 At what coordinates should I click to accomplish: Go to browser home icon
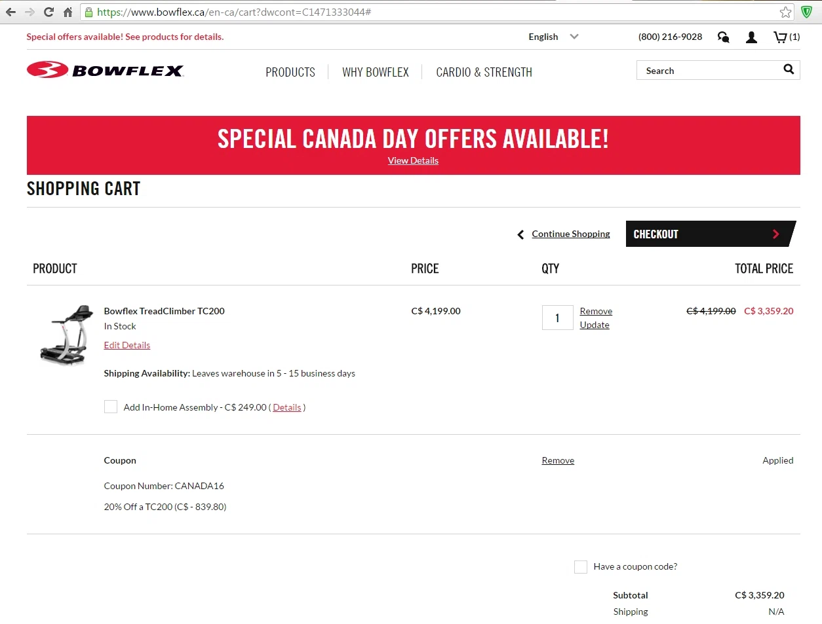68,12
